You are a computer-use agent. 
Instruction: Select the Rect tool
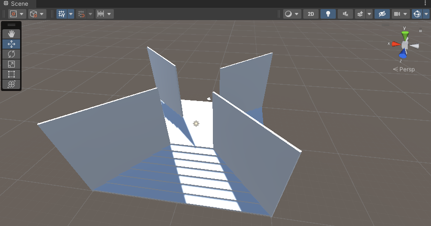pyautogui.click(x=11, y=74)
